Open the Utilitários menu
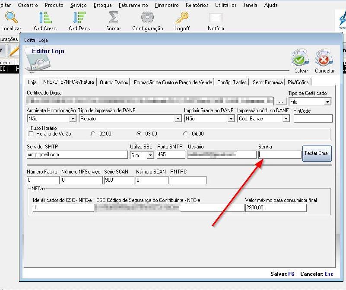This screenshot has width=346, height=290. point(226,5)
